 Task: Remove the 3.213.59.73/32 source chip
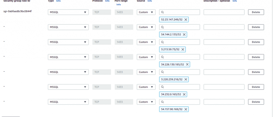coord(183,49)
